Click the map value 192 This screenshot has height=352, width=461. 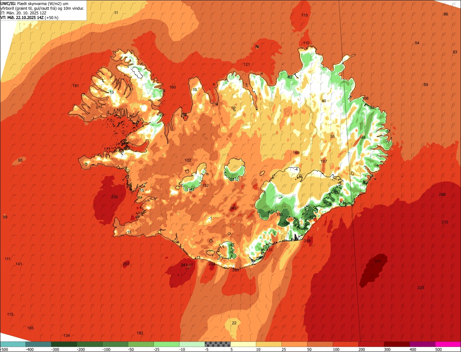(x=140, y=333)
